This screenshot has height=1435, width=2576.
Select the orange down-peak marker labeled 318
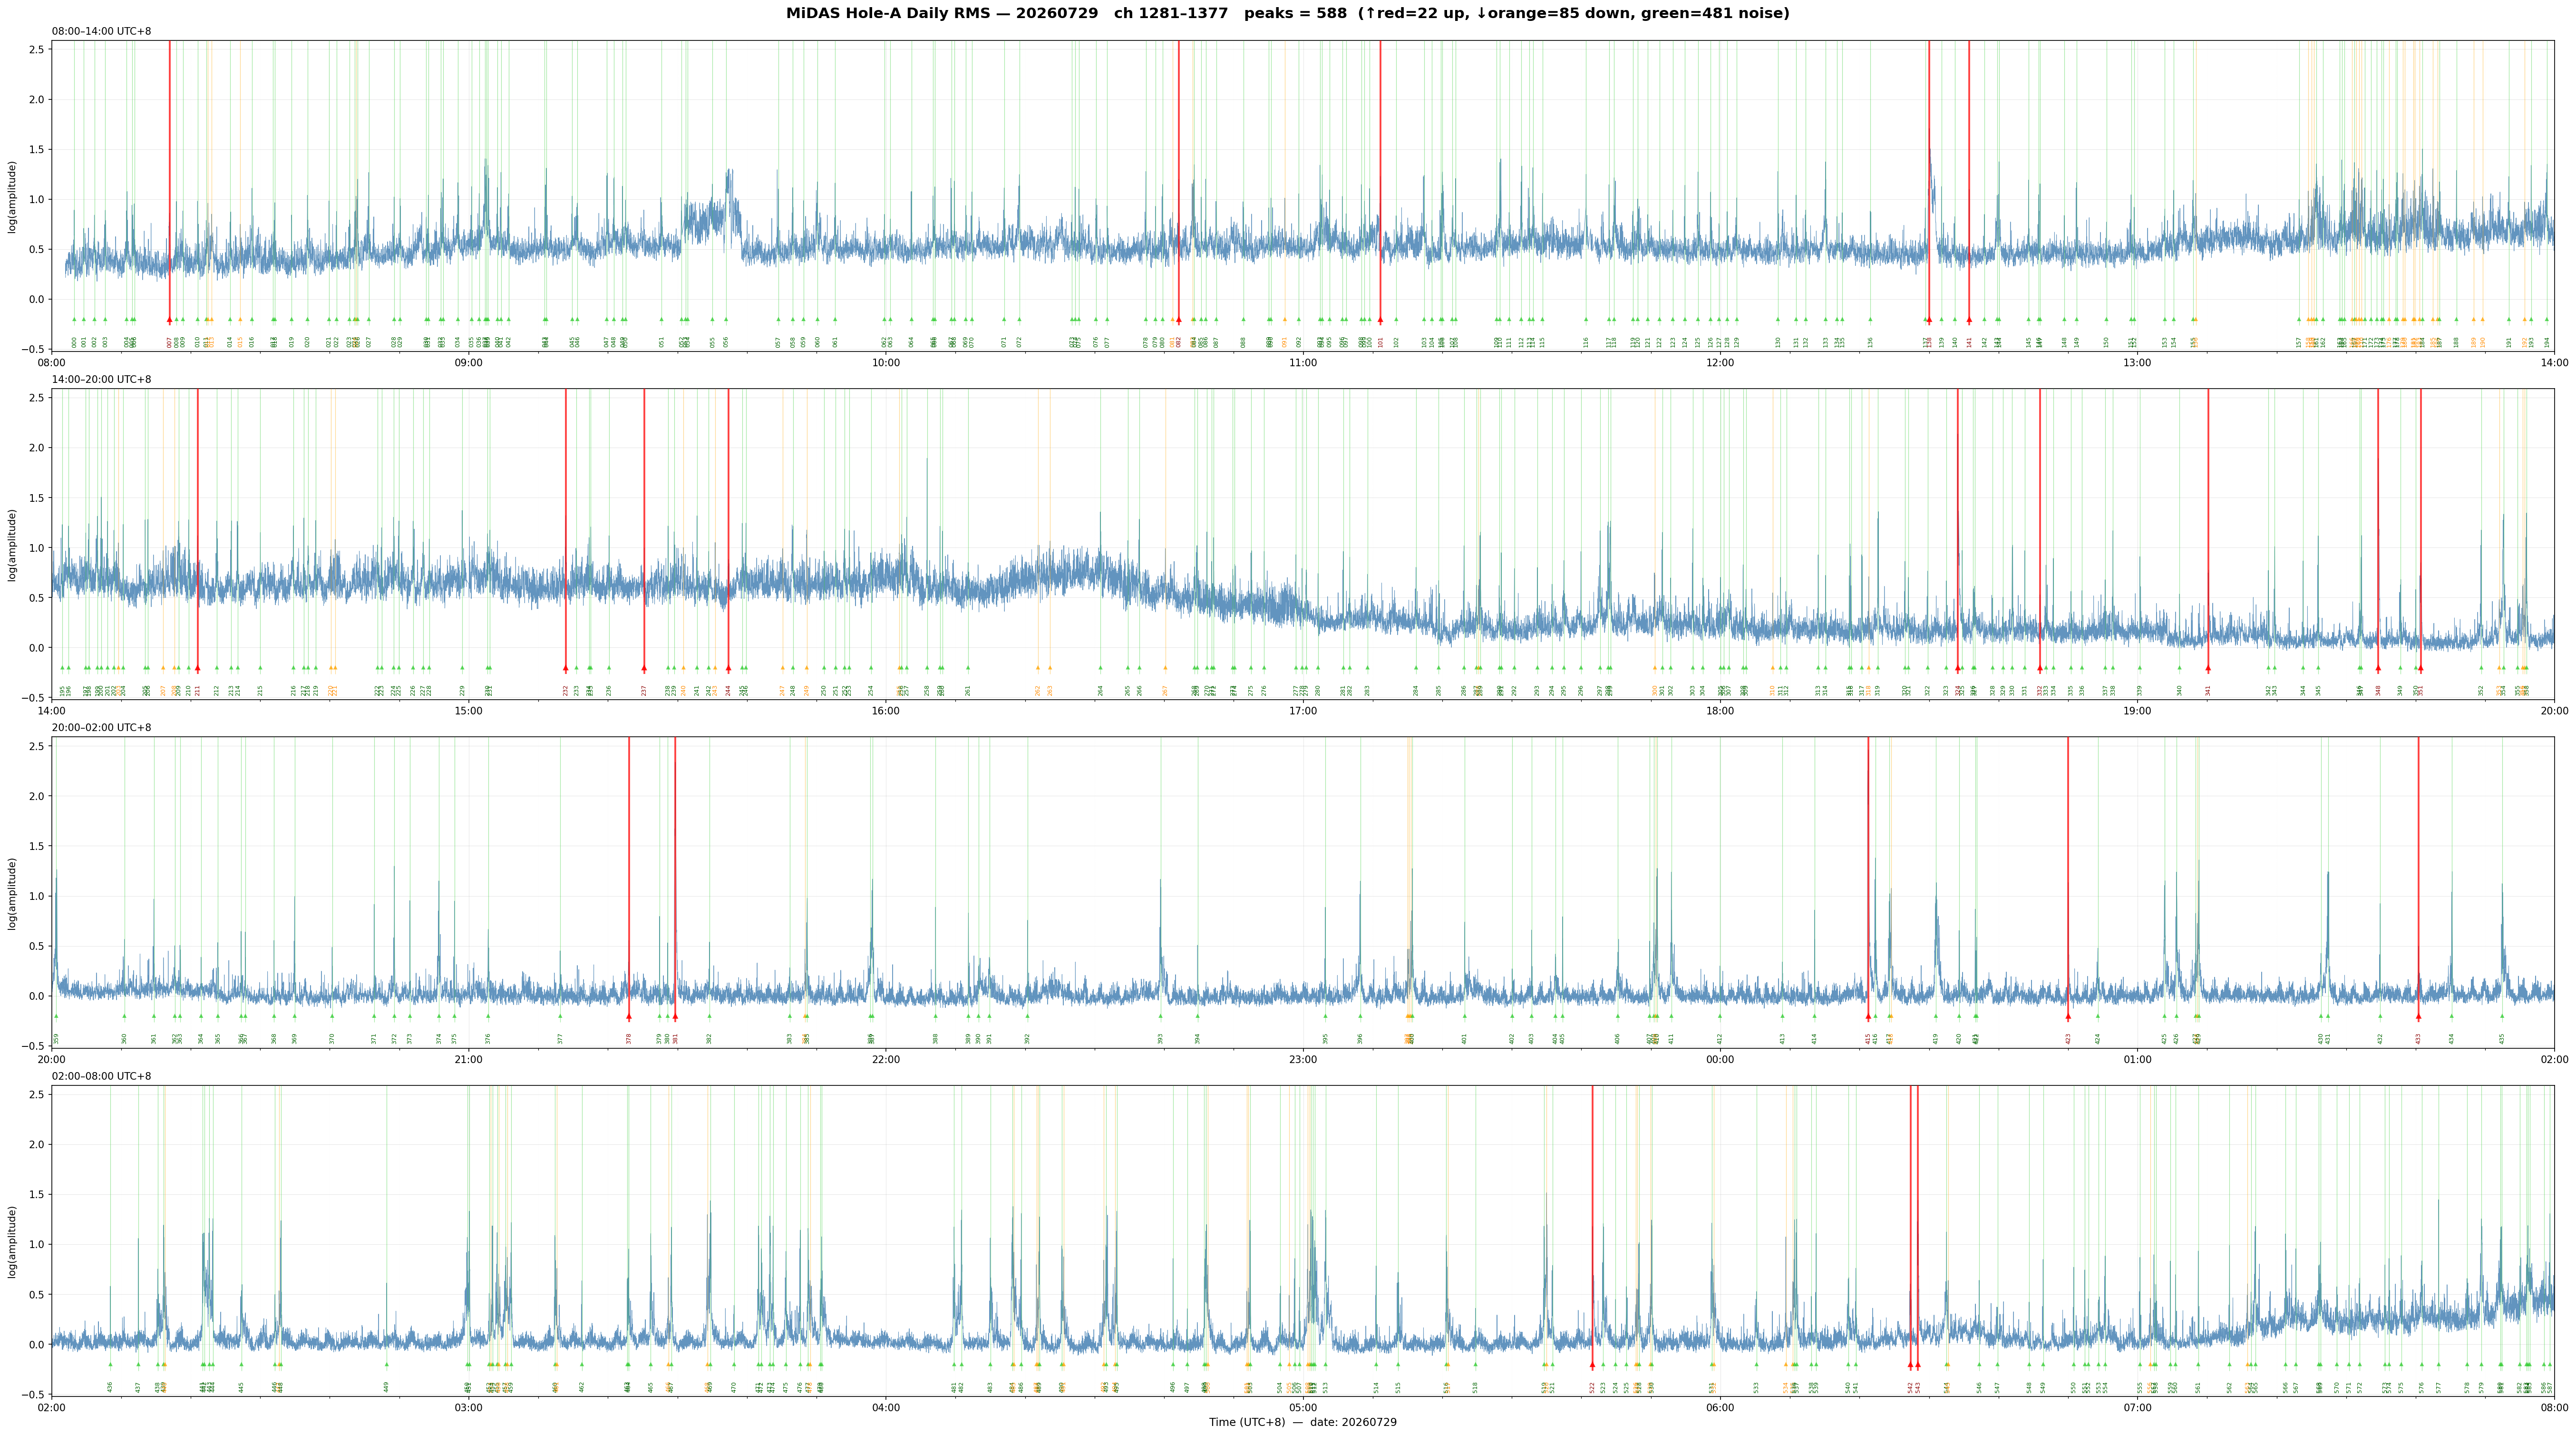[x=1868, y=668]
